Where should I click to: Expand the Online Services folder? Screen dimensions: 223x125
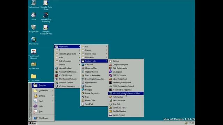(x=67, y=61)
